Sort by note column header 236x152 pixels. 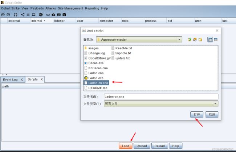point(133,21)
